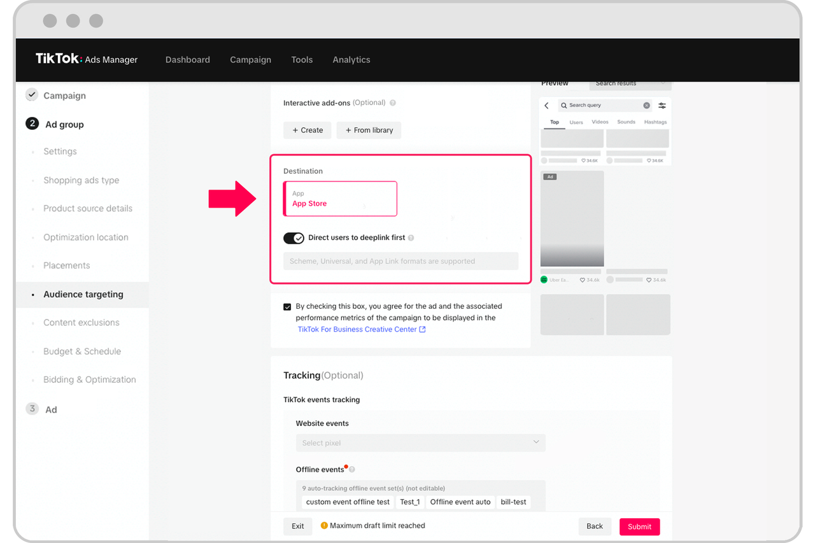Click the Test_1 event tag
Screen dimensions: 815x543
click(410, 502)
